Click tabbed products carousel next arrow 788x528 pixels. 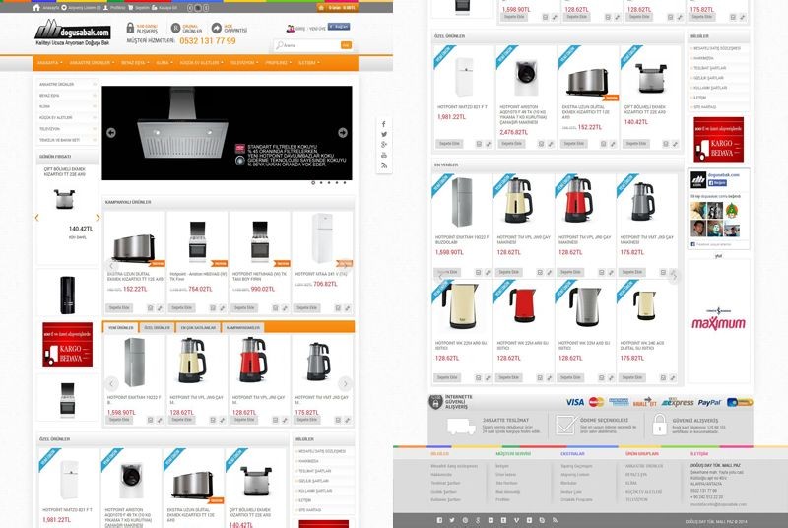(346, 384)
